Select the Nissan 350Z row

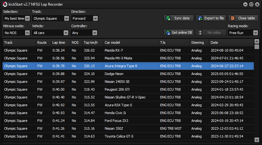128,128
